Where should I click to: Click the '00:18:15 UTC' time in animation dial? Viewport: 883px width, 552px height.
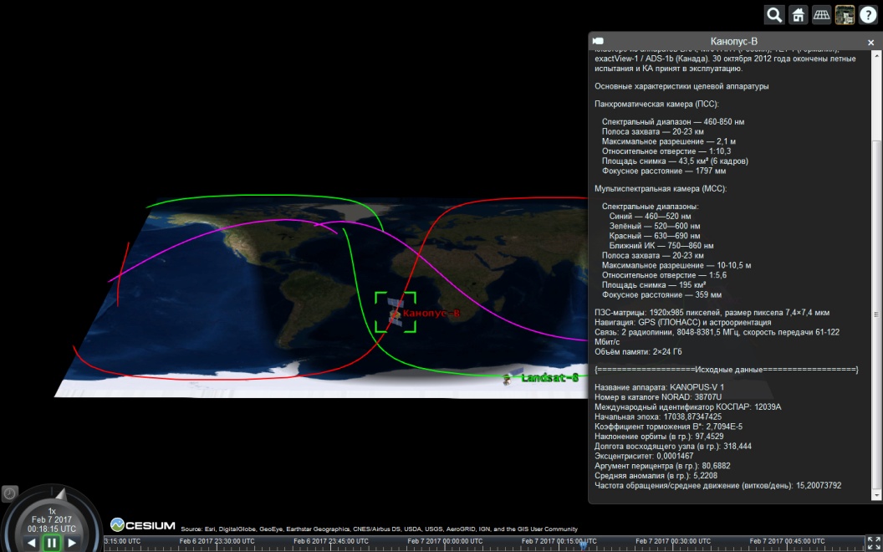[x=52, y=529]
